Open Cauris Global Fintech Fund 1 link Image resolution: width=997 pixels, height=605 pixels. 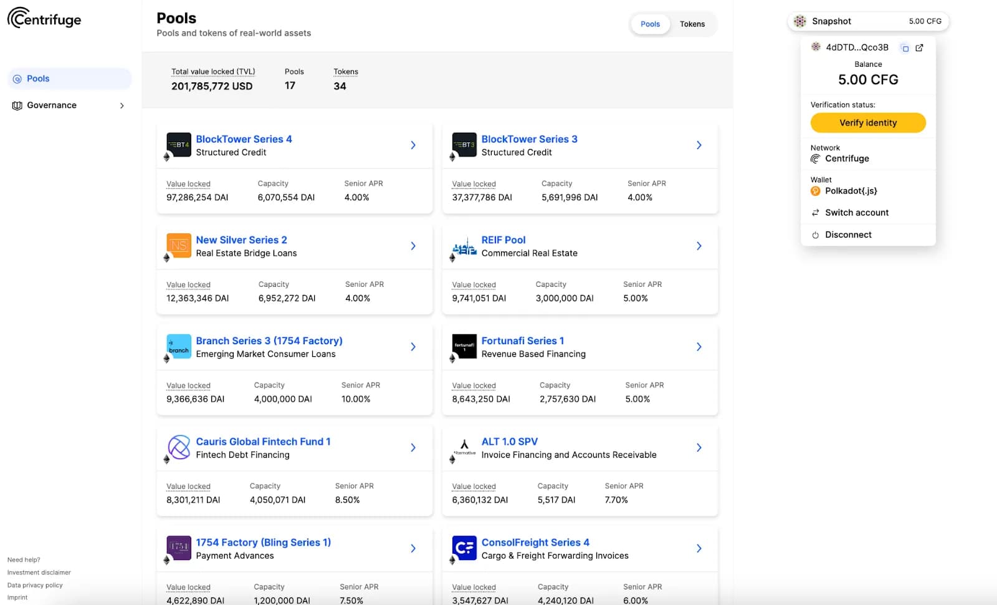(263, 442)
